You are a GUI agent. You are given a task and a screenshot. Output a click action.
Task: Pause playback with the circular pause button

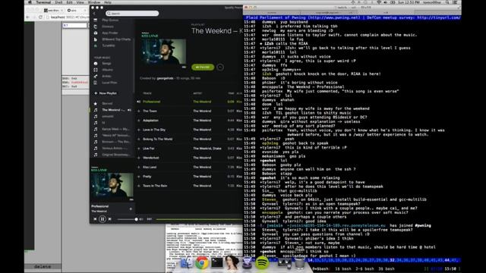pyautogui.click(x=103, y=219)
